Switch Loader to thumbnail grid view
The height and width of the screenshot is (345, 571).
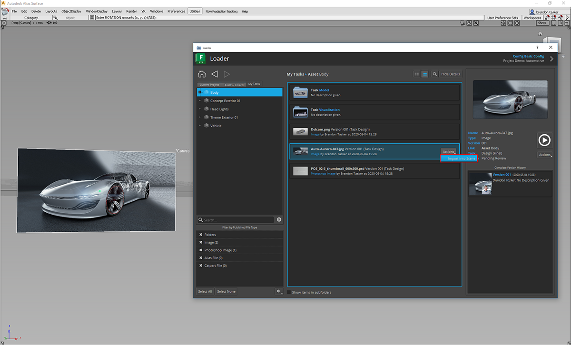click(x=417, y=74)
